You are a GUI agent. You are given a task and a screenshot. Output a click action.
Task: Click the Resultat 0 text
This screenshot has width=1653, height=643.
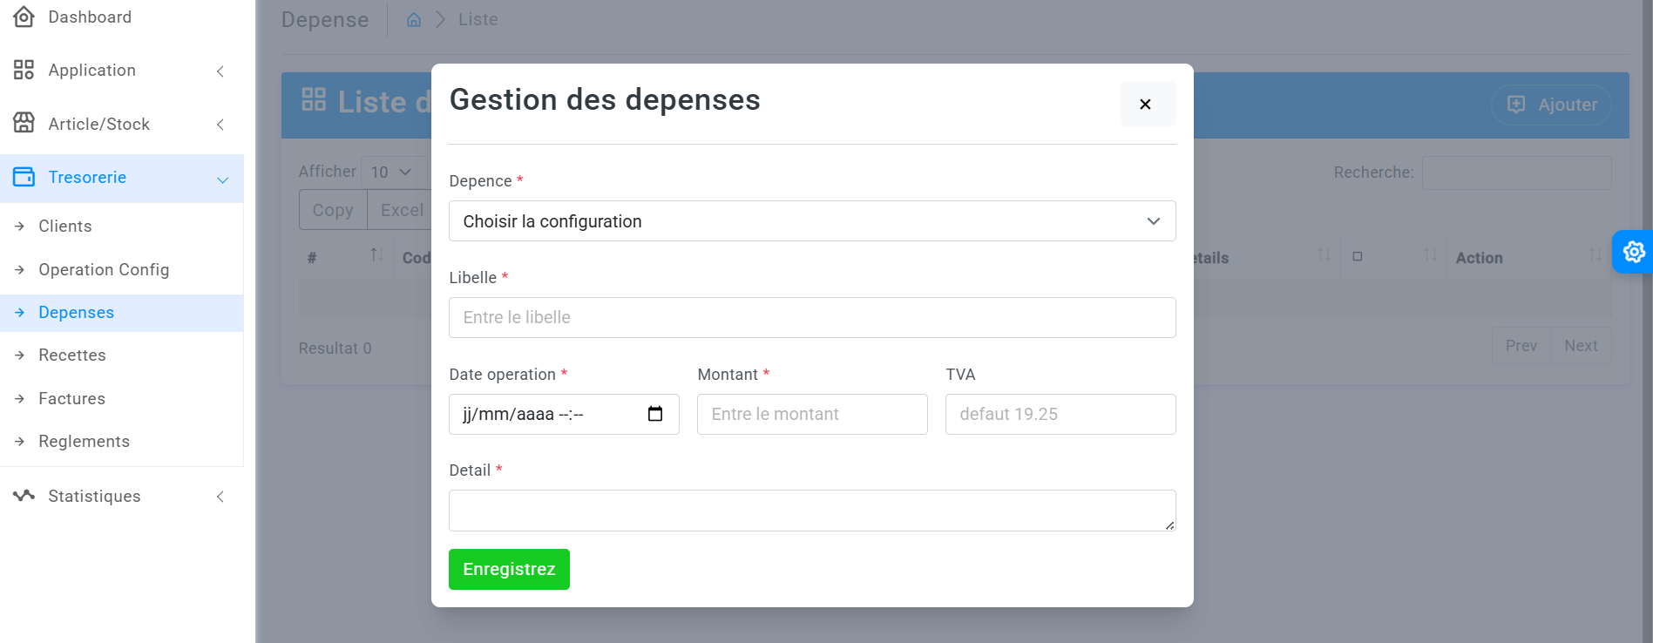point(335,349)
